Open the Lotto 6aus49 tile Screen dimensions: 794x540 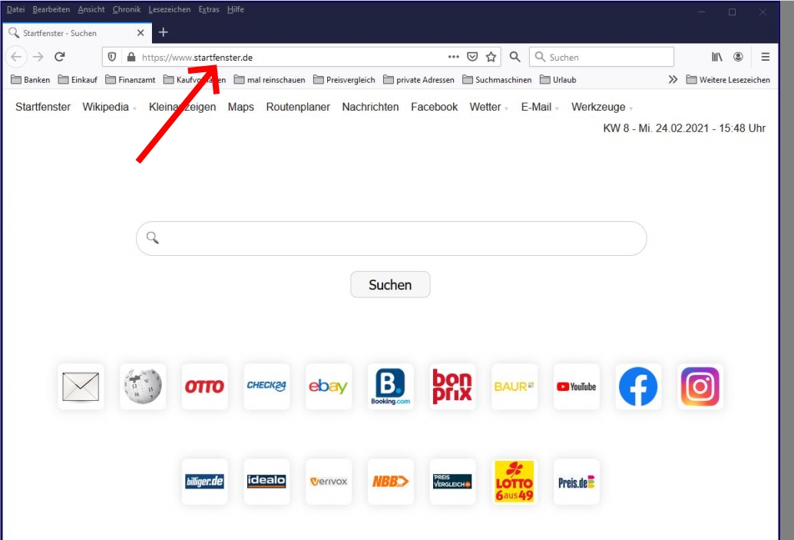[x=514, y=482]
